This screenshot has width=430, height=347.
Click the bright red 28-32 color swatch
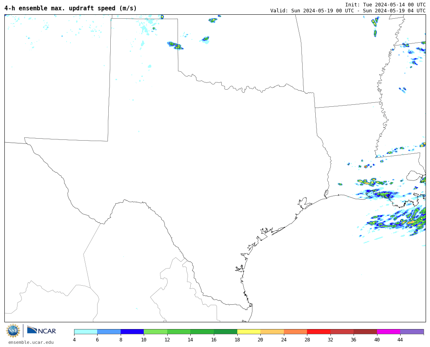319,331
